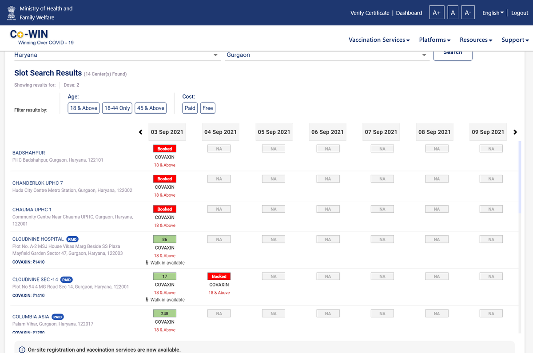533x353 pixels.
Task: Click Booked slot for Chauma UPHC 1
Action: [165, 209]
